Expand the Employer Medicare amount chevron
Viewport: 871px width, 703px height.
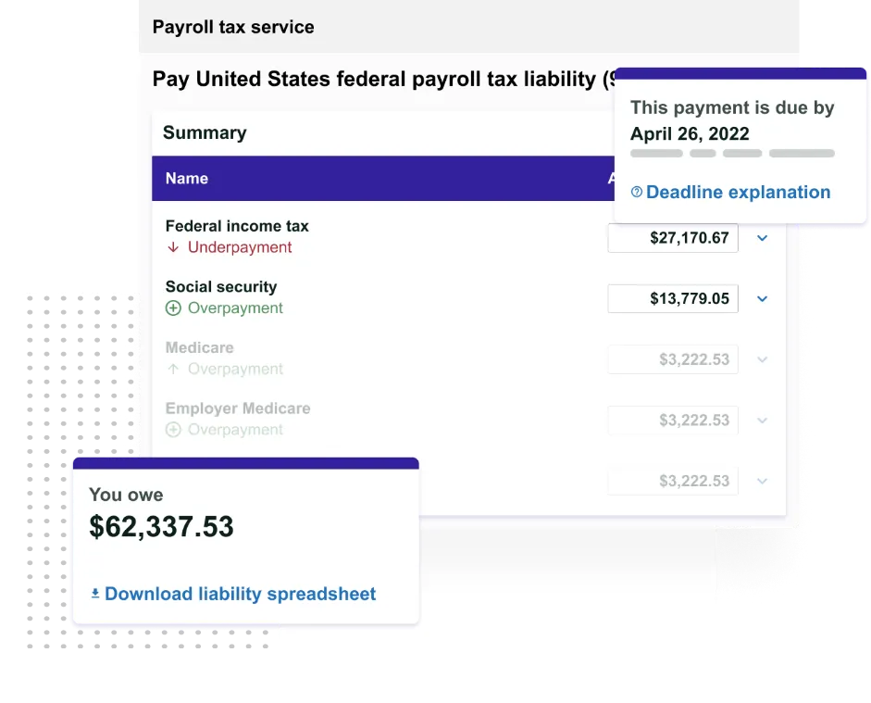[762, 420]
